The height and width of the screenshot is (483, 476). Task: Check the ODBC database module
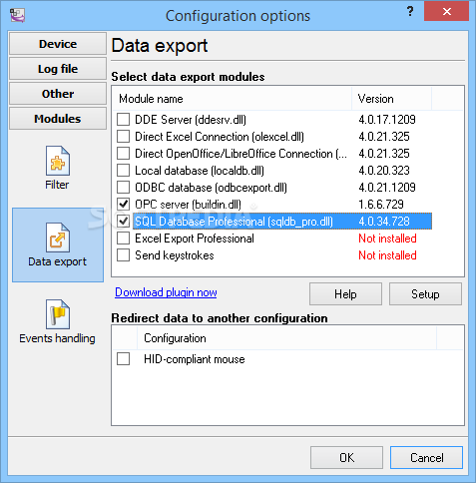[x=123, y=188]
